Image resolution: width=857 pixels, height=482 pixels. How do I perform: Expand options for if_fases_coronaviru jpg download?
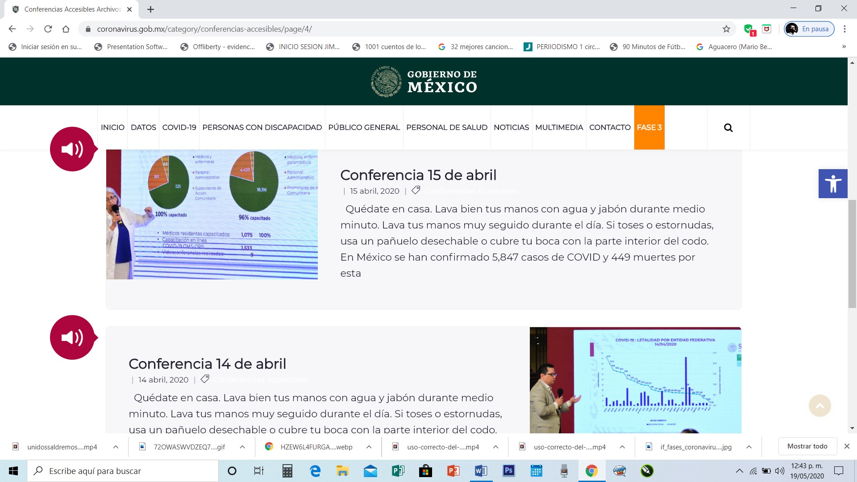click(749, 447)
